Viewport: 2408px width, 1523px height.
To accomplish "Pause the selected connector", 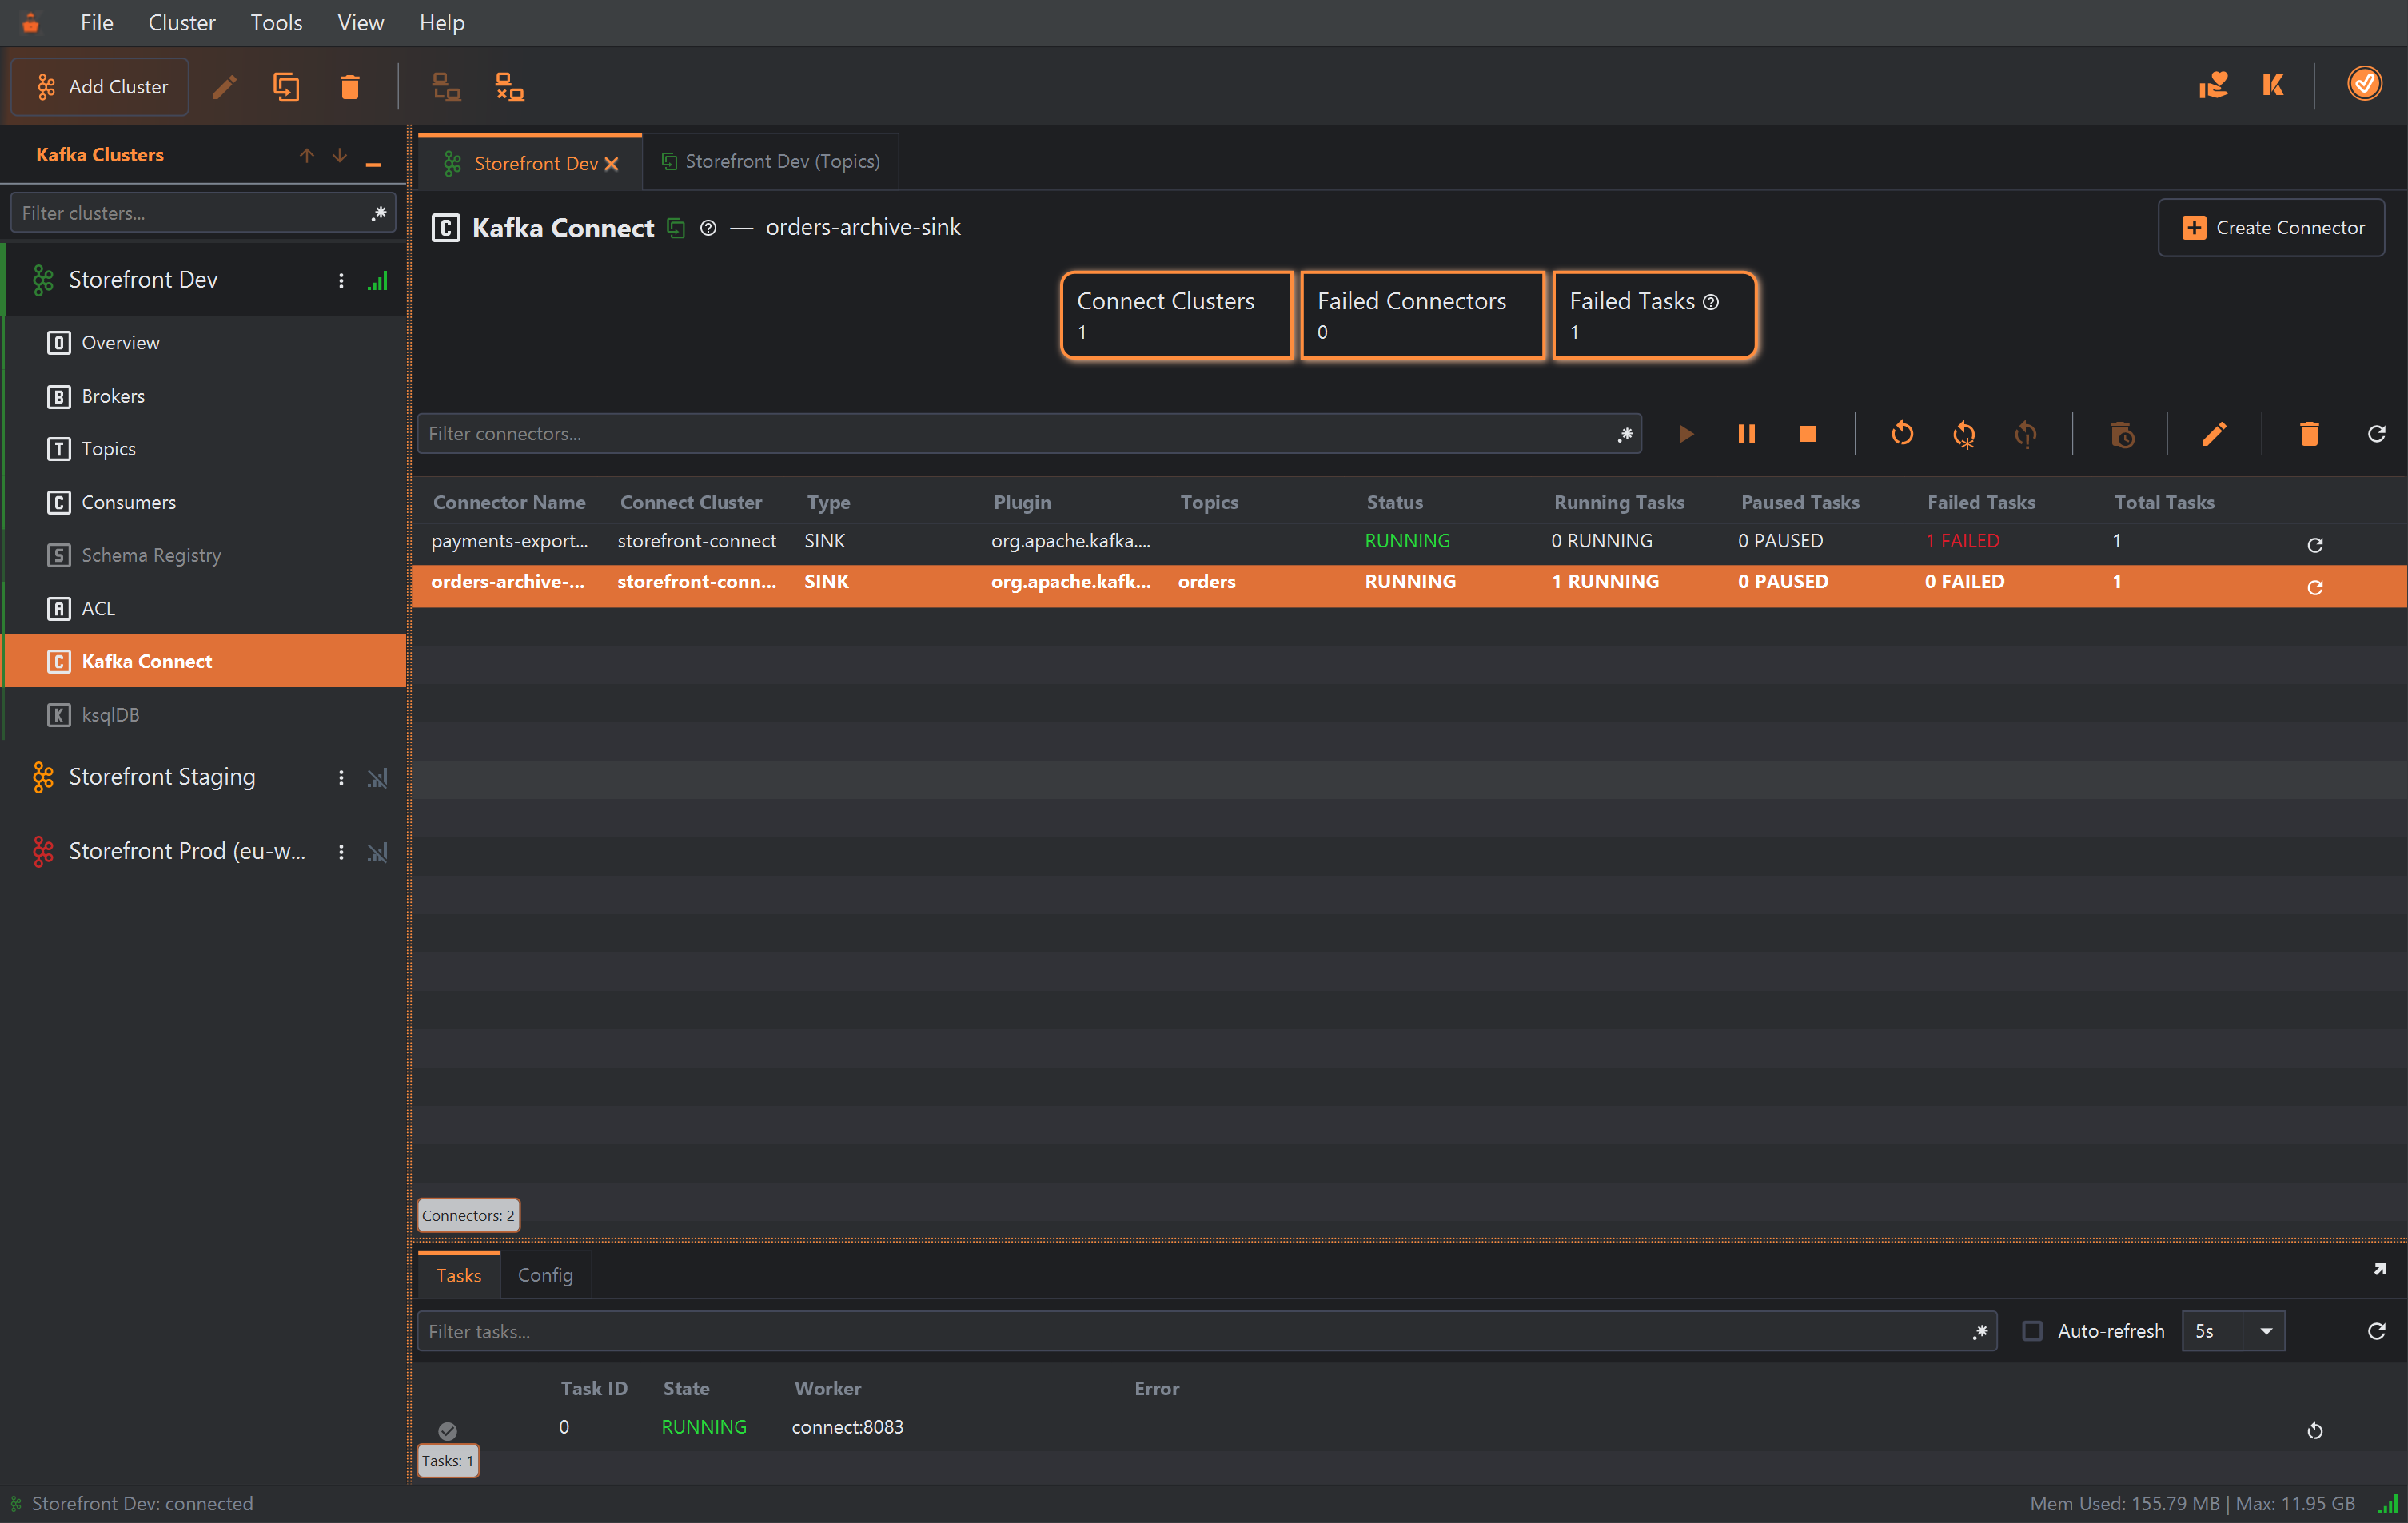I will (1746, 434).
